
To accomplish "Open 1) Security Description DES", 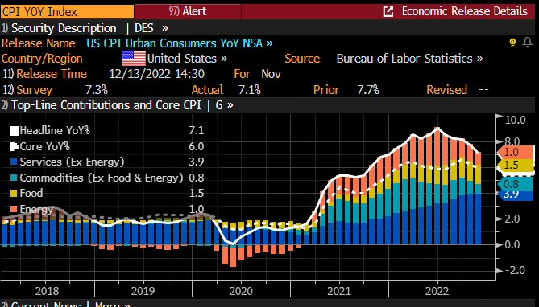I will 85,28.
